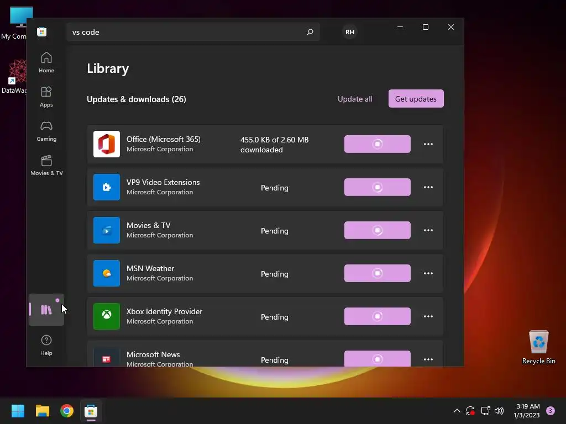
Task: Stop the VP9 Video Extensions pending update
Action: pos(377,187)
